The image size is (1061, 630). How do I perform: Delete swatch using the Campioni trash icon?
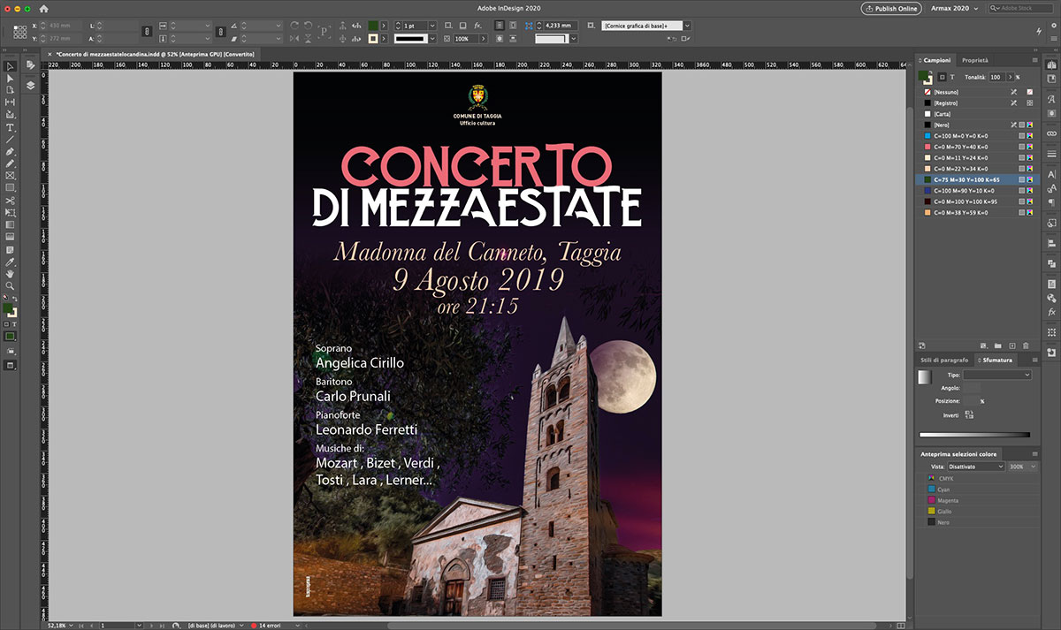click(1026, 345)
